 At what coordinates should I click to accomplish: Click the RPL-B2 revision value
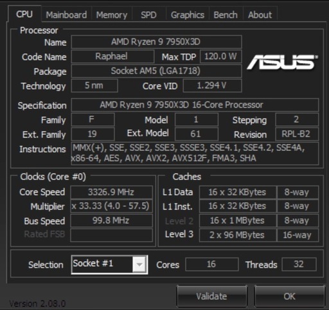(x=297, y=134)
